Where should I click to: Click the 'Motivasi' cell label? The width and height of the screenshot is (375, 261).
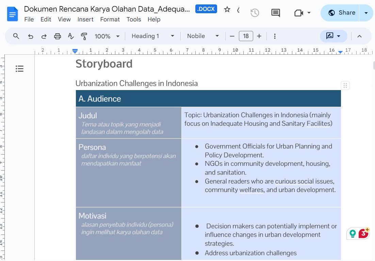click(92, 216)
